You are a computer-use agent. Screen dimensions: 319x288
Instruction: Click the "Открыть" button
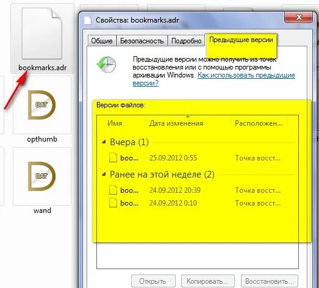153,281
